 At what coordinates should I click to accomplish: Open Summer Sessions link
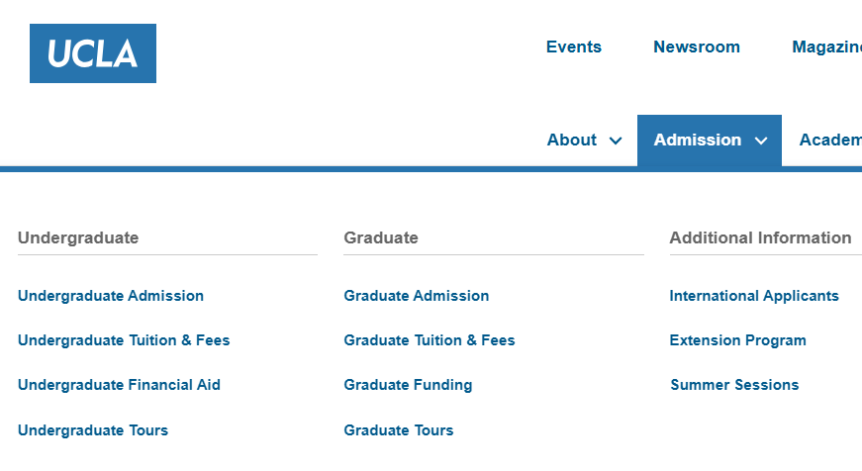(734, 385)
